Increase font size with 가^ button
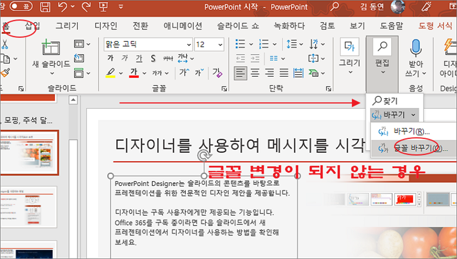 coord(184,72)
